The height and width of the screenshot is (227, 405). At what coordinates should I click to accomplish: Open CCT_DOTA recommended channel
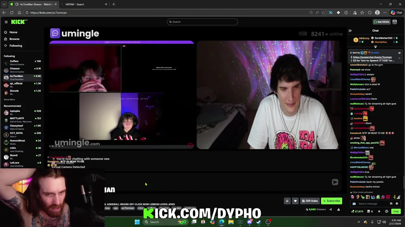tap(22, 134)
